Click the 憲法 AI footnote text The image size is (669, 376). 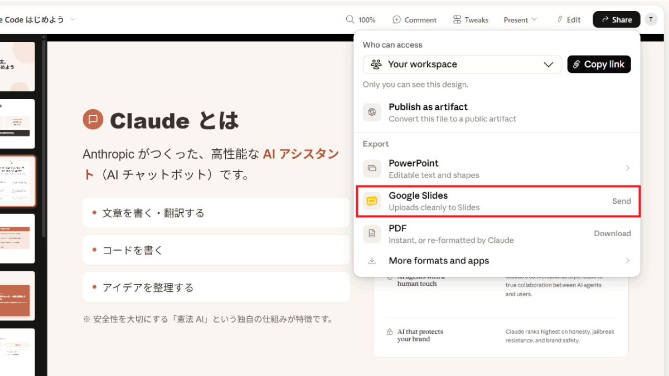pyautogui.click(x=208, y=319)
